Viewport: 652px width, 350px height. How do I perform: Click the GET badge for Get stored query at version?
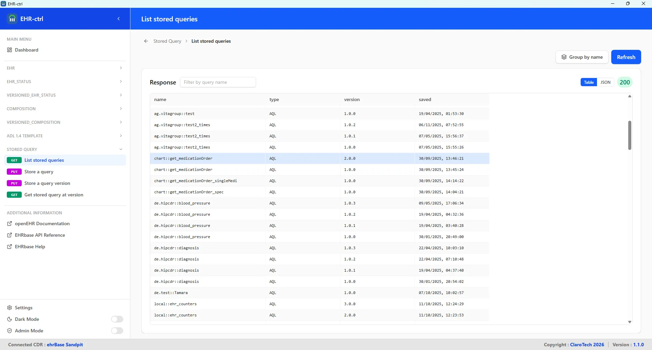tap(14, 195)
